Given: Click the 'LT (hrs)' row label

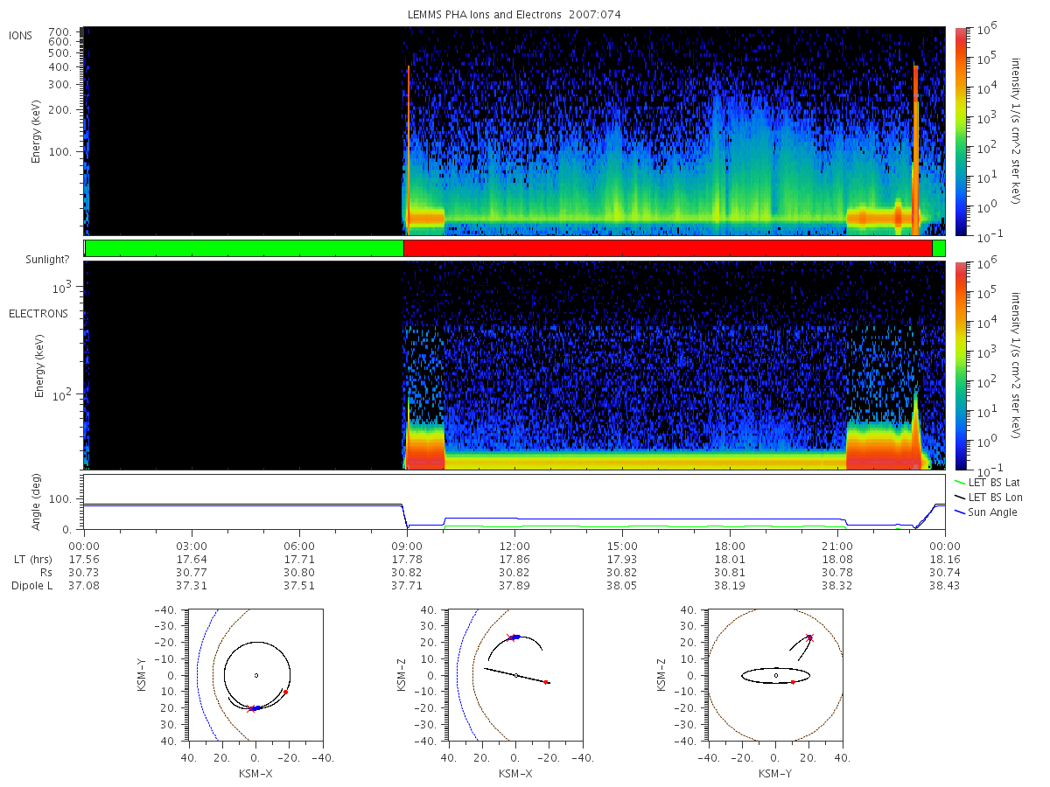Looking at the screenshot, I should (x=31, y=558).
